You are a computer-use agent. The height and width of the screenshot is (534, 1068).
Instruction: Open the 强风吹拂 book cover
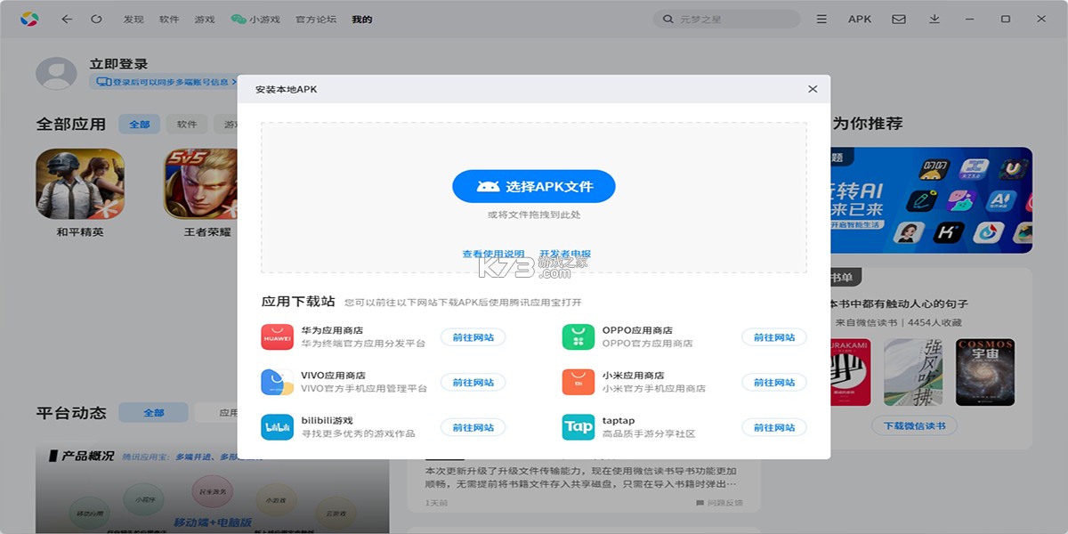coord(913,372)
